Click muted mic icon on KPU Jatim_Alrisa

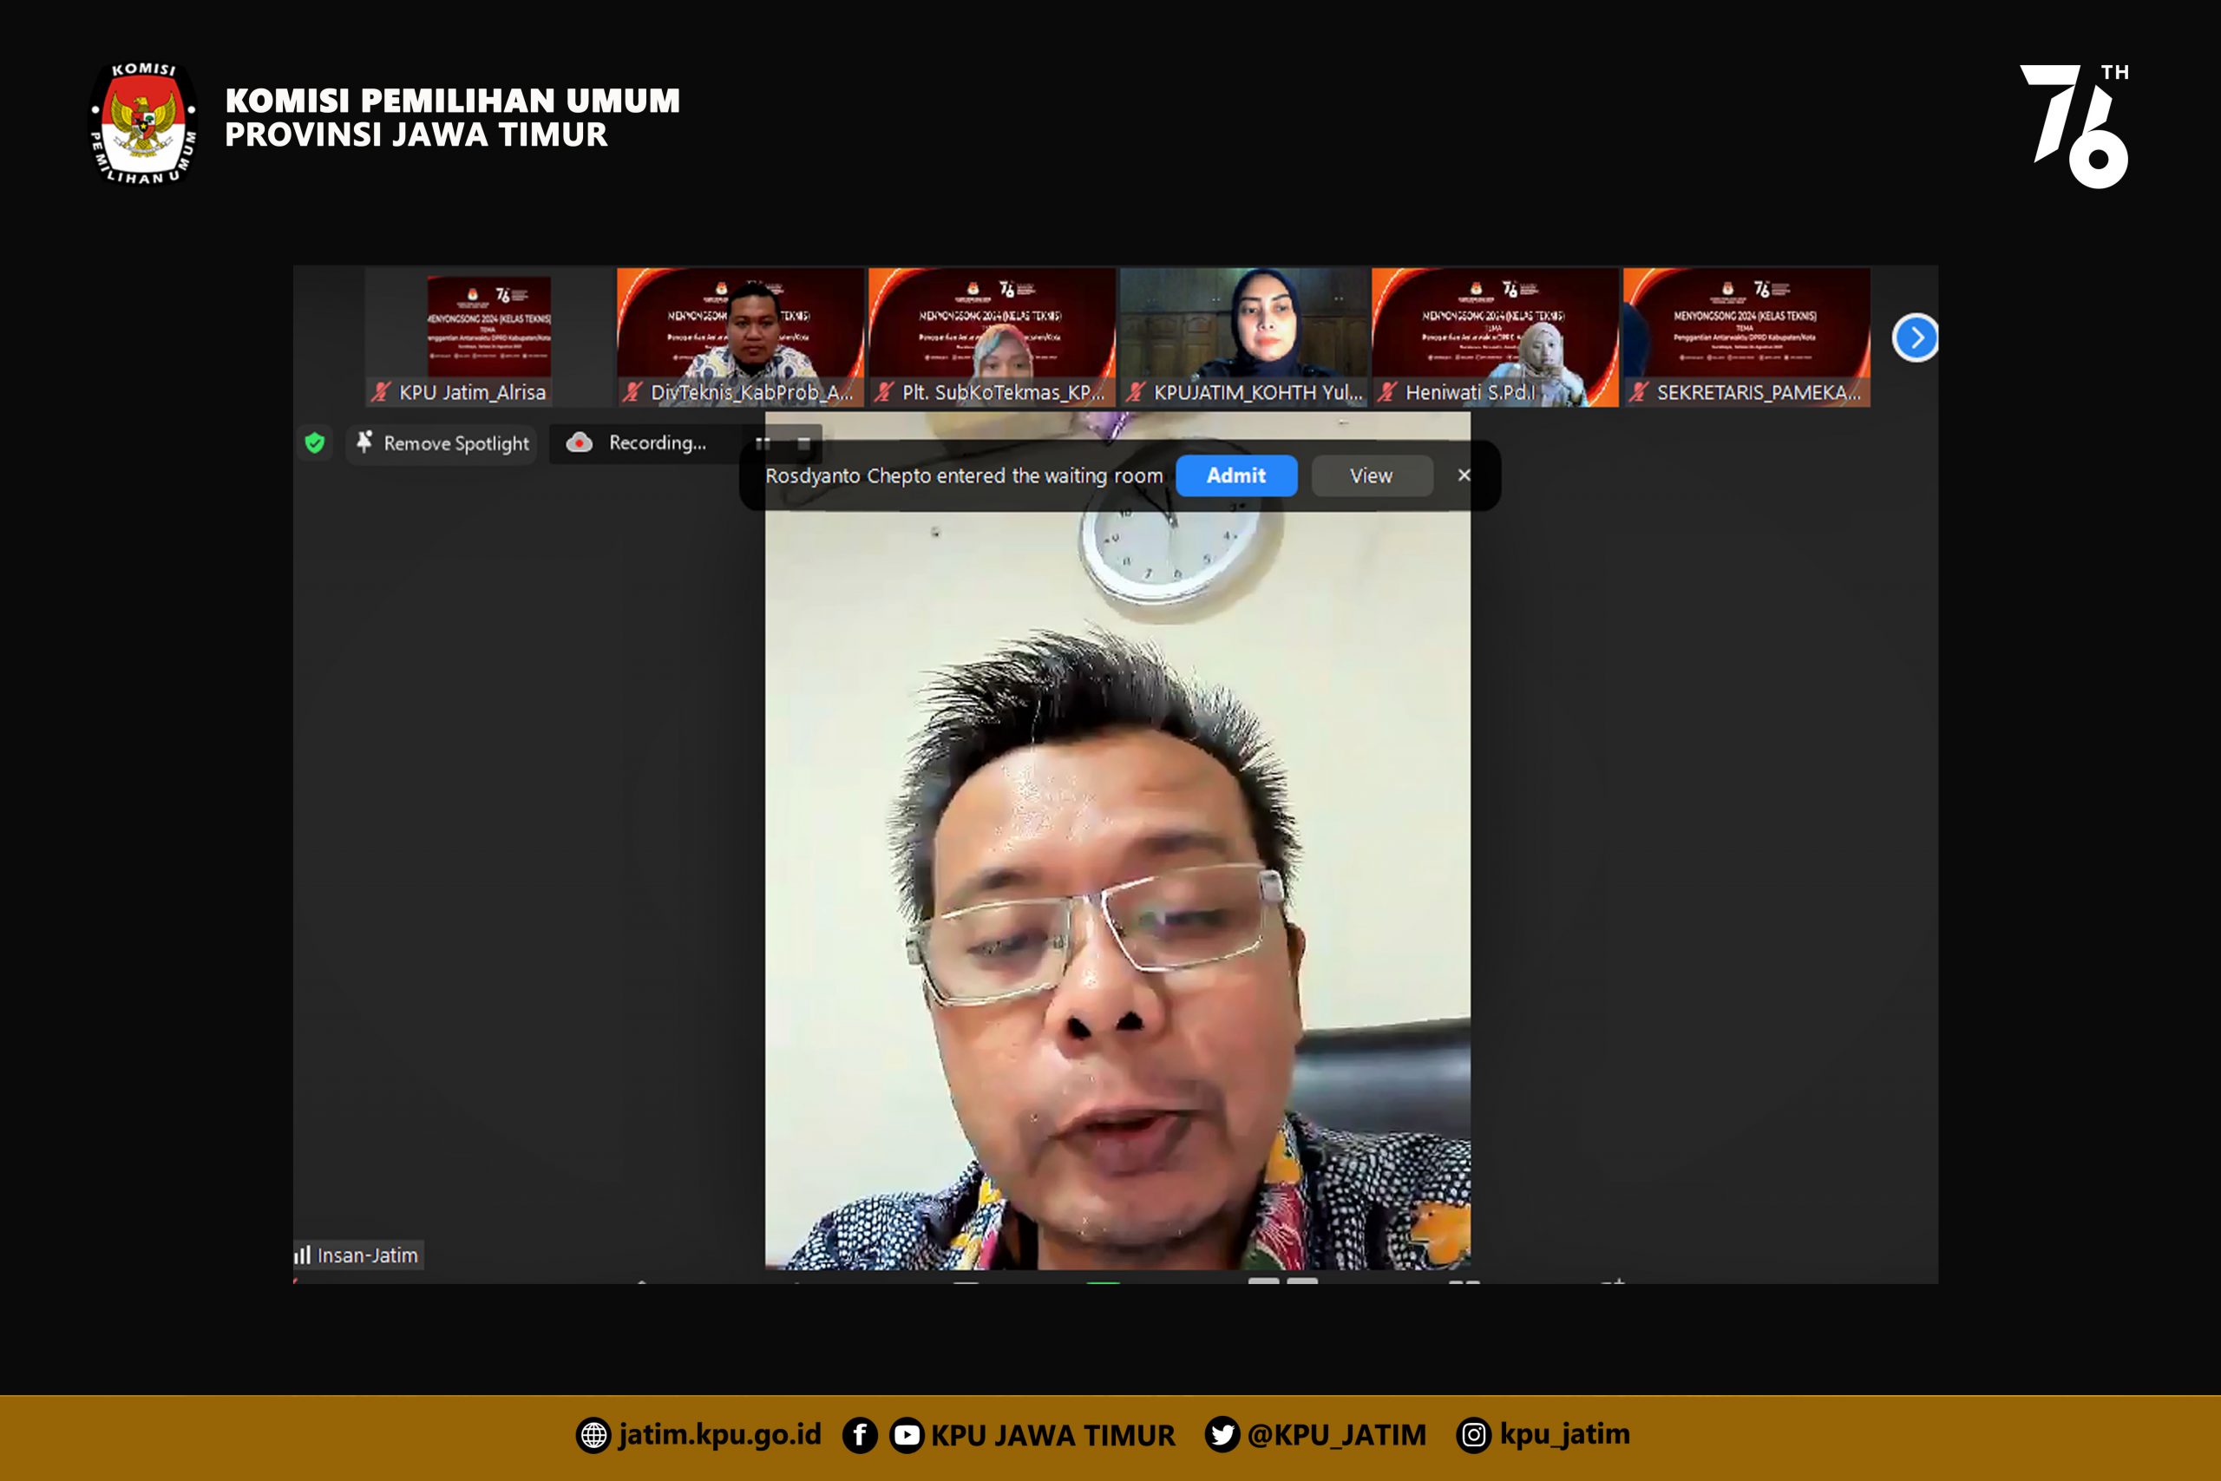point(380,392)
